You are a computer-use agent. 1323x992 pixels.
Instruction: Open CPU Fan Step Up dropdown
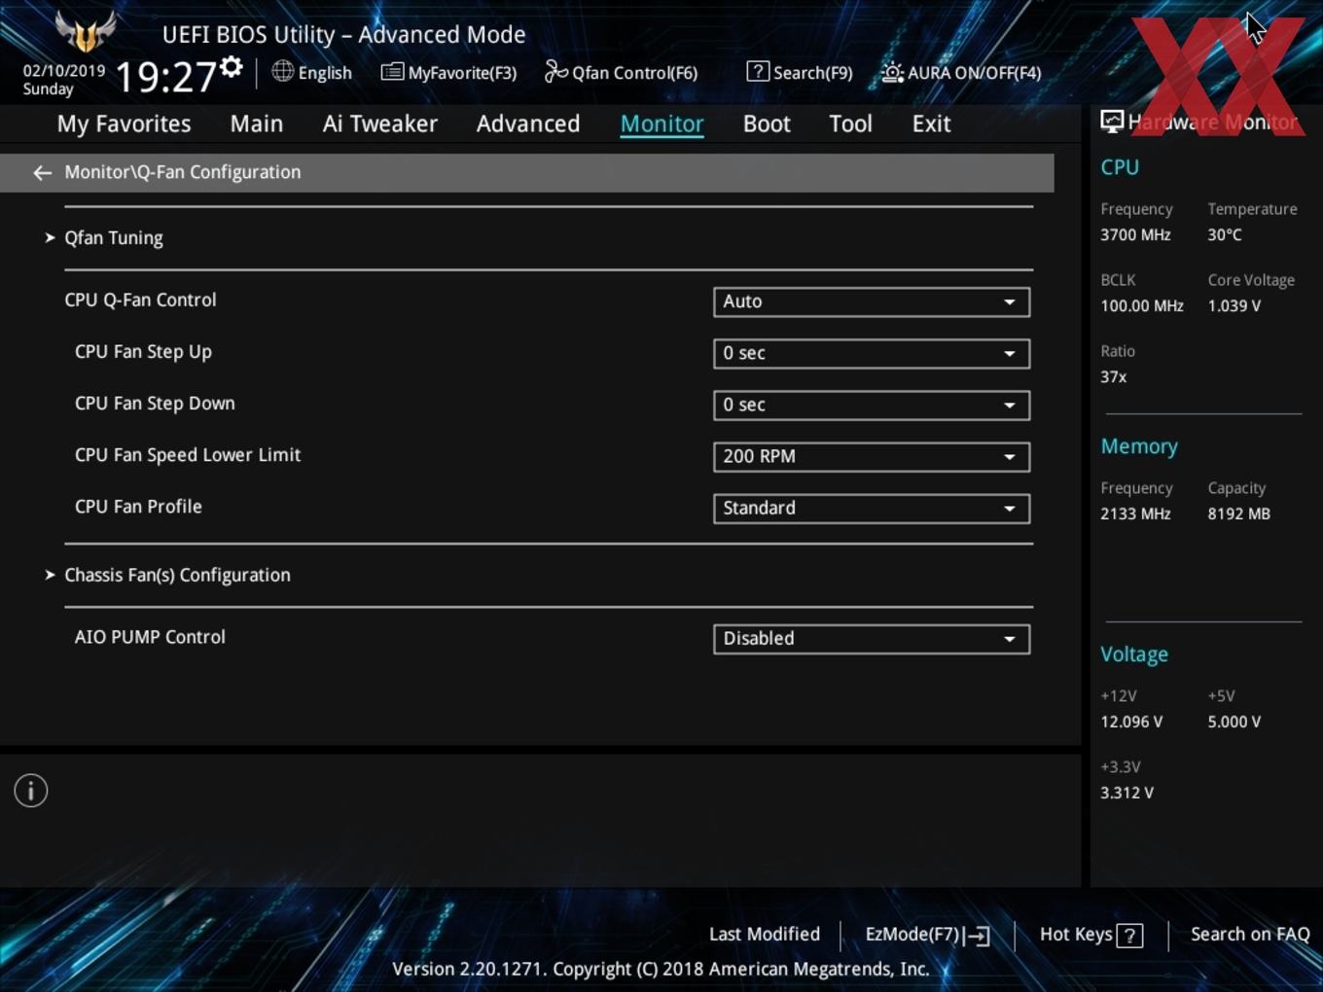(x=872, y=353)
